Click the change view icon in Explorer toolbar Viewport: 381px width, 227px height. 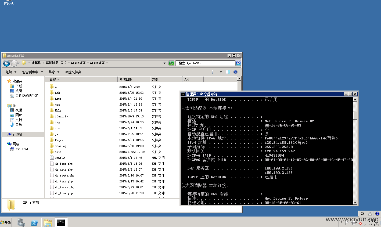point(214,72)
